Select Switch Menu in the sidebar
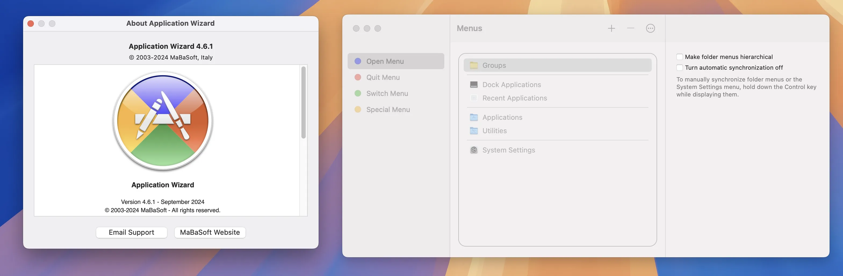The image size is (843, 276). [396, 93]
